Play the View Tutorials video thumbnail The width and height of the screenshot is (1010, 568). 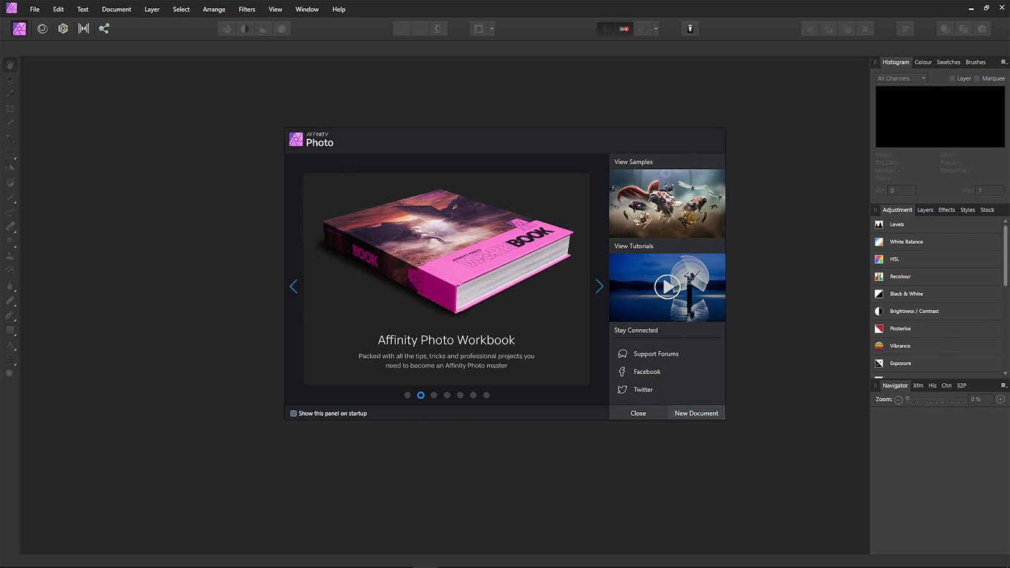coord(667,287)
